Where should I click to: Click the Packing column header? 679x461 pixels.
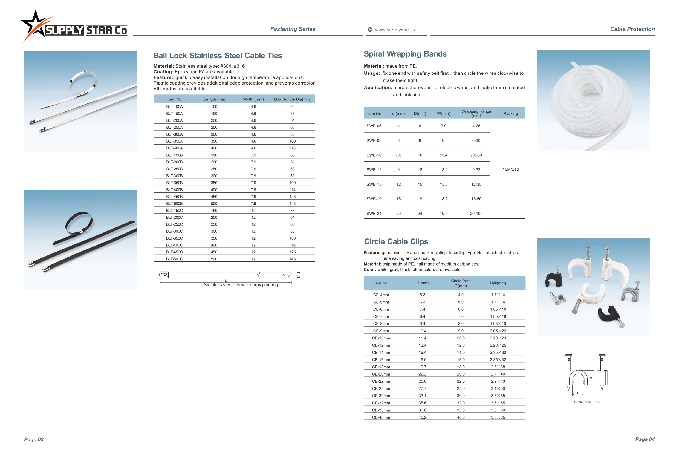(x=510, y=113)
